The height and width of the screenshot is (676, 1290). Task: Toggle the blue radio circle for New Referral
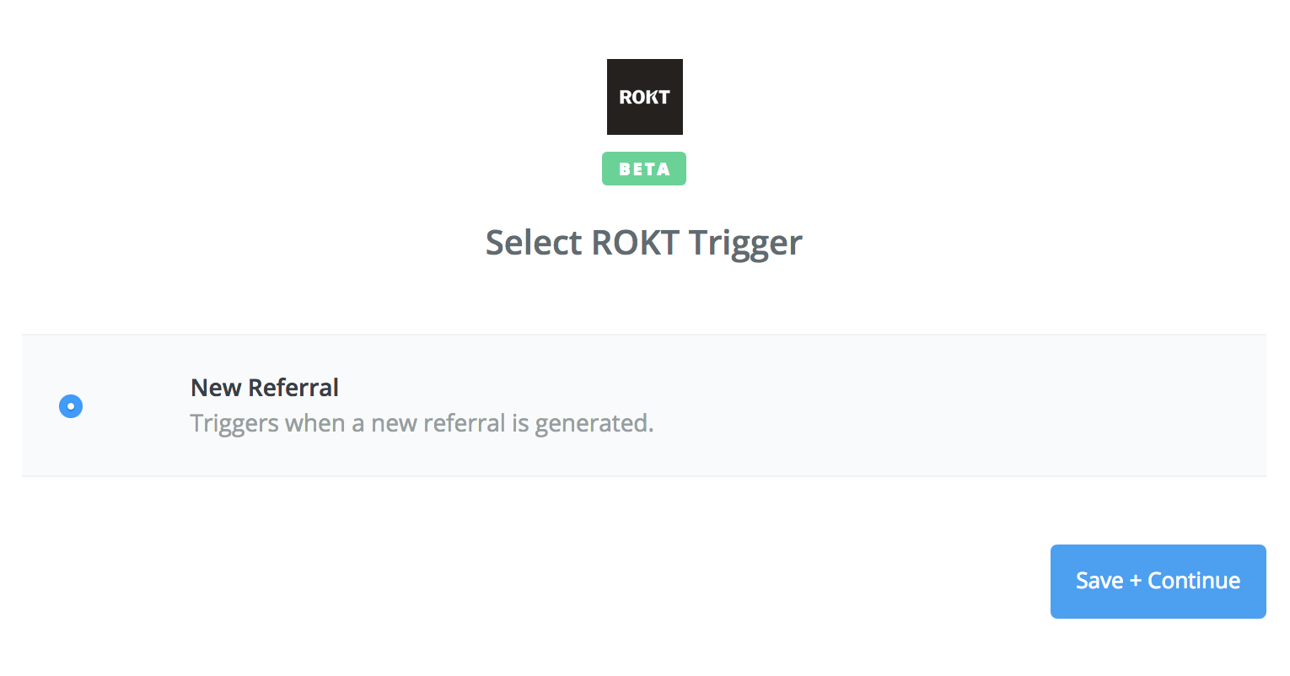[71, 406]
